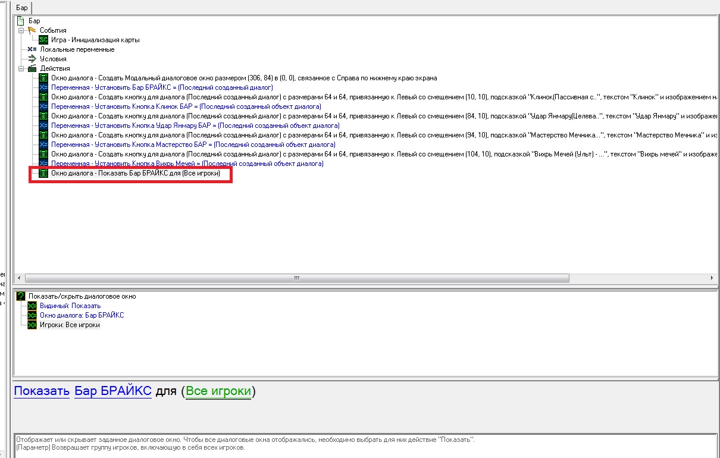Click the left arrow of the horizontal scrollbar

click(x=18, y=278)
